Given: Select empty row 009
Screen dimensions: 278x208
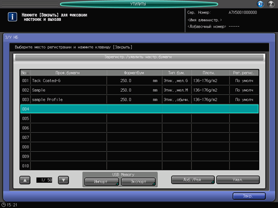Looking at the screenshot, I should [139, 157].
